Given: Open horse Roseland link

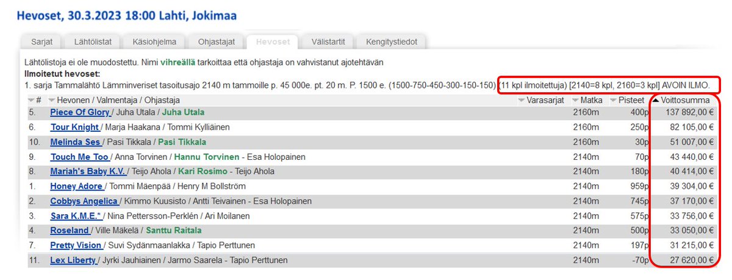Looking at the screenshot, I should coord(70,231).
